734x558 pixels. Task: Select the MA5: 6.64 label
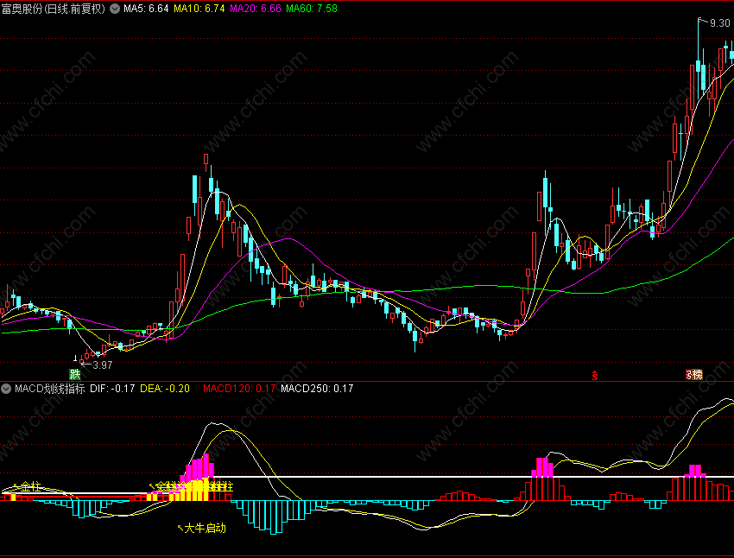(146, 9)
